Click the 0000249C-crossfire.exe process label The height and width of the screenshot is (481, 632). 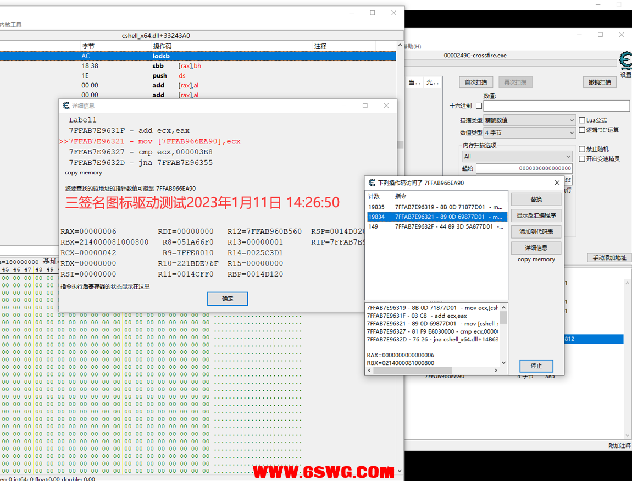pyautogui.click(x=475, y=55)
